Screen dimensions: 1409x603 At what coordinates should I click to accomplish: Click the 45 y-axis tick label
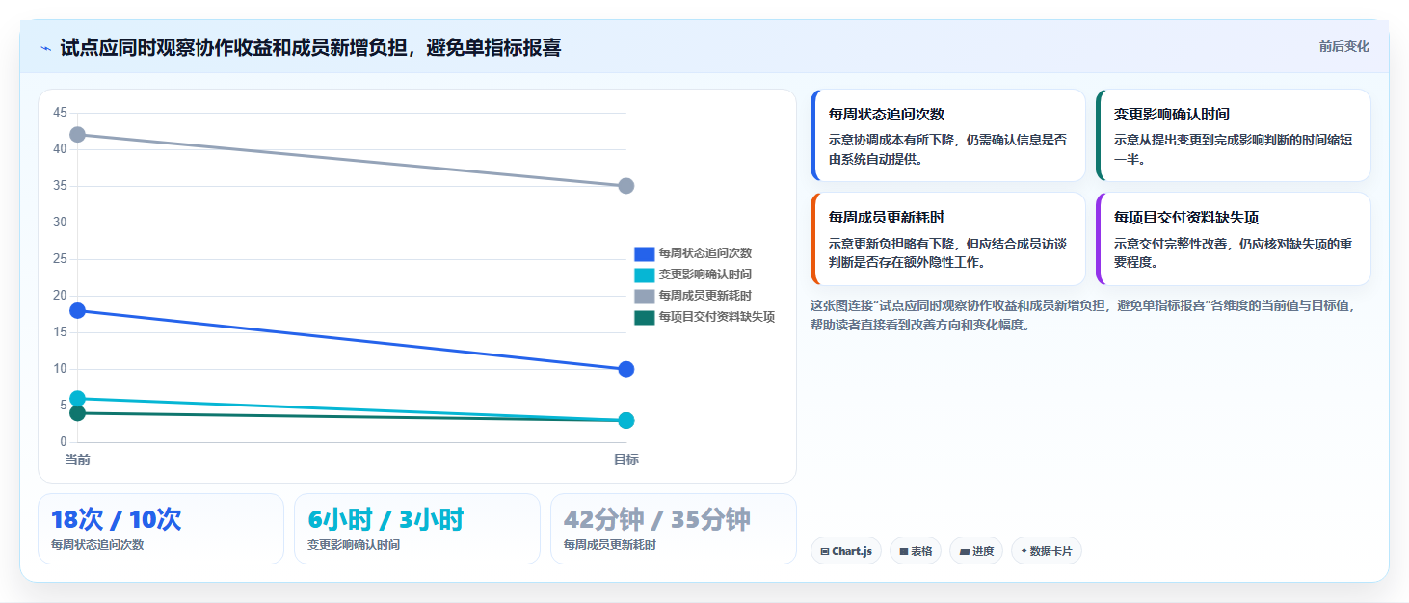coord(60,113)
